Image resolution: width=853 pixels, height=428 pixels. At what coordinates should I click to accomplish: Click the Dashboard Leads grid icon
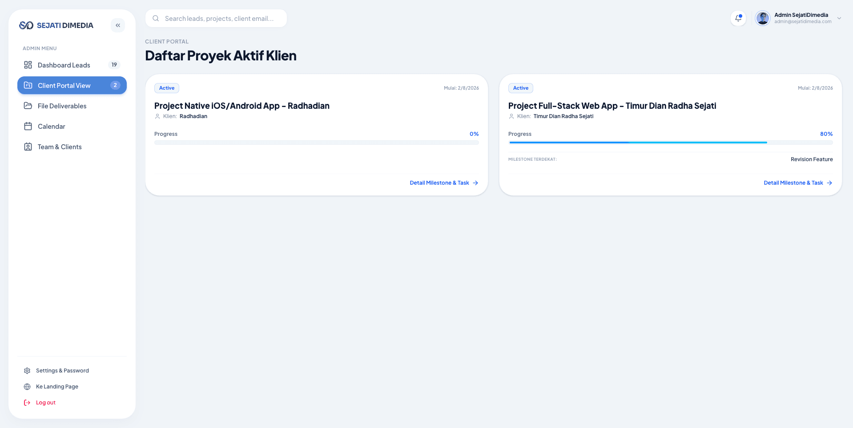[28, 65]
